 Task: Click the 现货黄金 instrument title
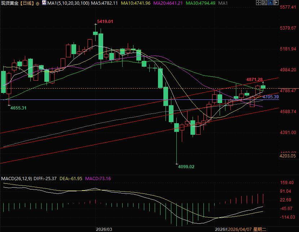point(9,3)
